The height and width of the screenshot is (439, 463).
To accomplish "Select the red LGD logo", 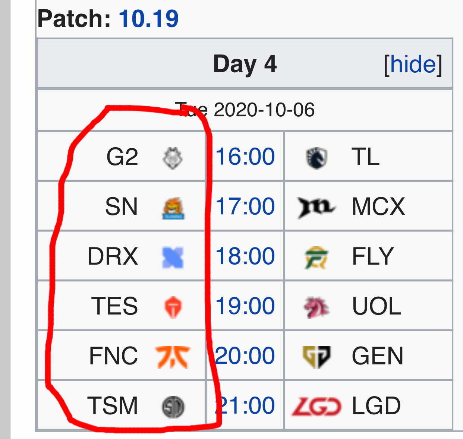I will point(316,407).
